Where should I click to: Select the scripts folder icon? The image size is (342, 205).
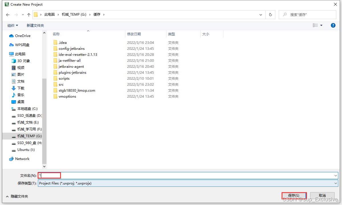[55, 78]
